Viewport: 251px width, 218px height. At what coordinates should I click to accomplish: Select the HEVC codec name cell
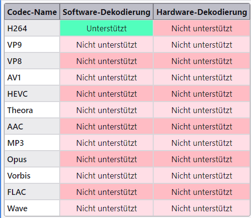coord(32,94)
